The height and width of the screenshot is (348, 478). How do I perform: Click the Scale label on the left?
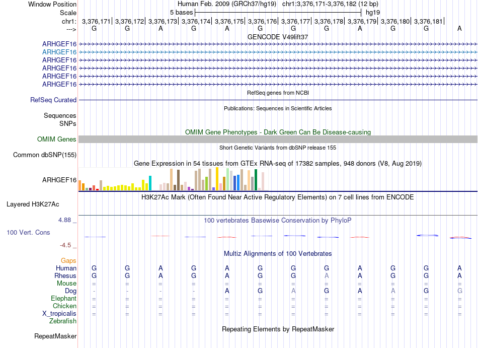(68, 13)
